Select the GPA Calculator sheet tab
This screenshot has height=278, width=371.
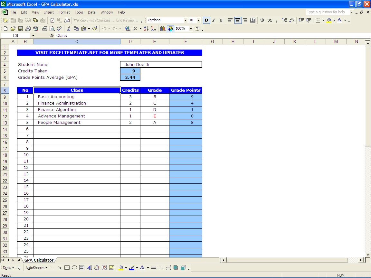[x=39, y=260]
